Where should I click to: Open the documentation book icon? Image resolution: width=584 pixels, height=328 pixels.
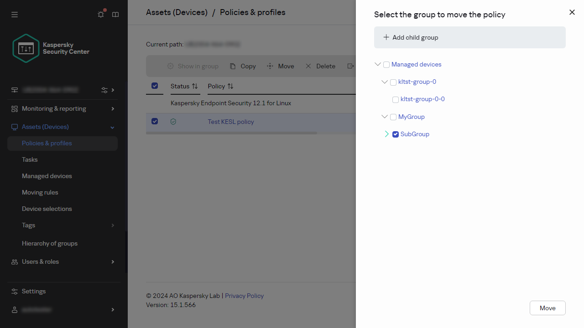click(115, 15)
